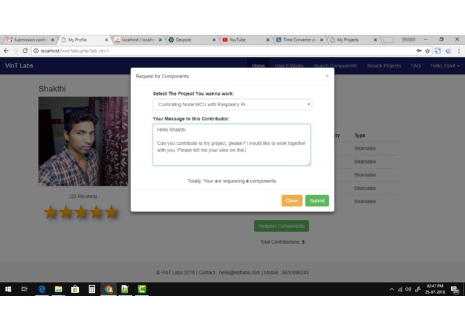465x330 pixels.
Task: Click the five-star rating display
Action: 81,212
